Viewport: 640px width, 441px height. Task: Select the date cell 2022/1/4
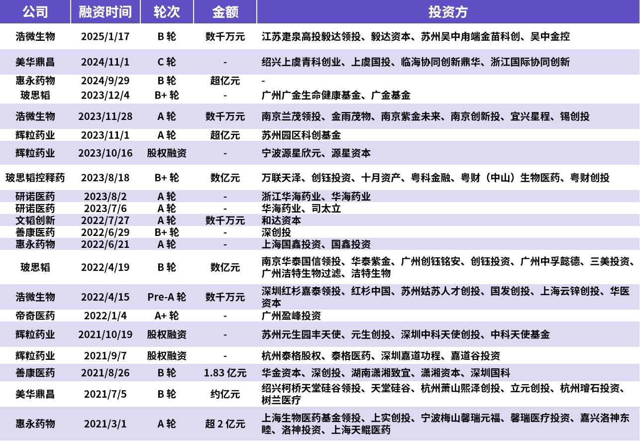click(105, 316)
